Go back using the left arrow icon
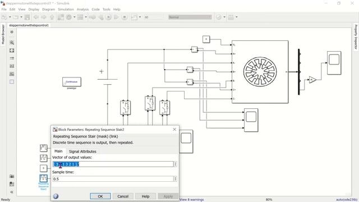The width and height of the screenshot is (359, 202). tap(36, 17)
